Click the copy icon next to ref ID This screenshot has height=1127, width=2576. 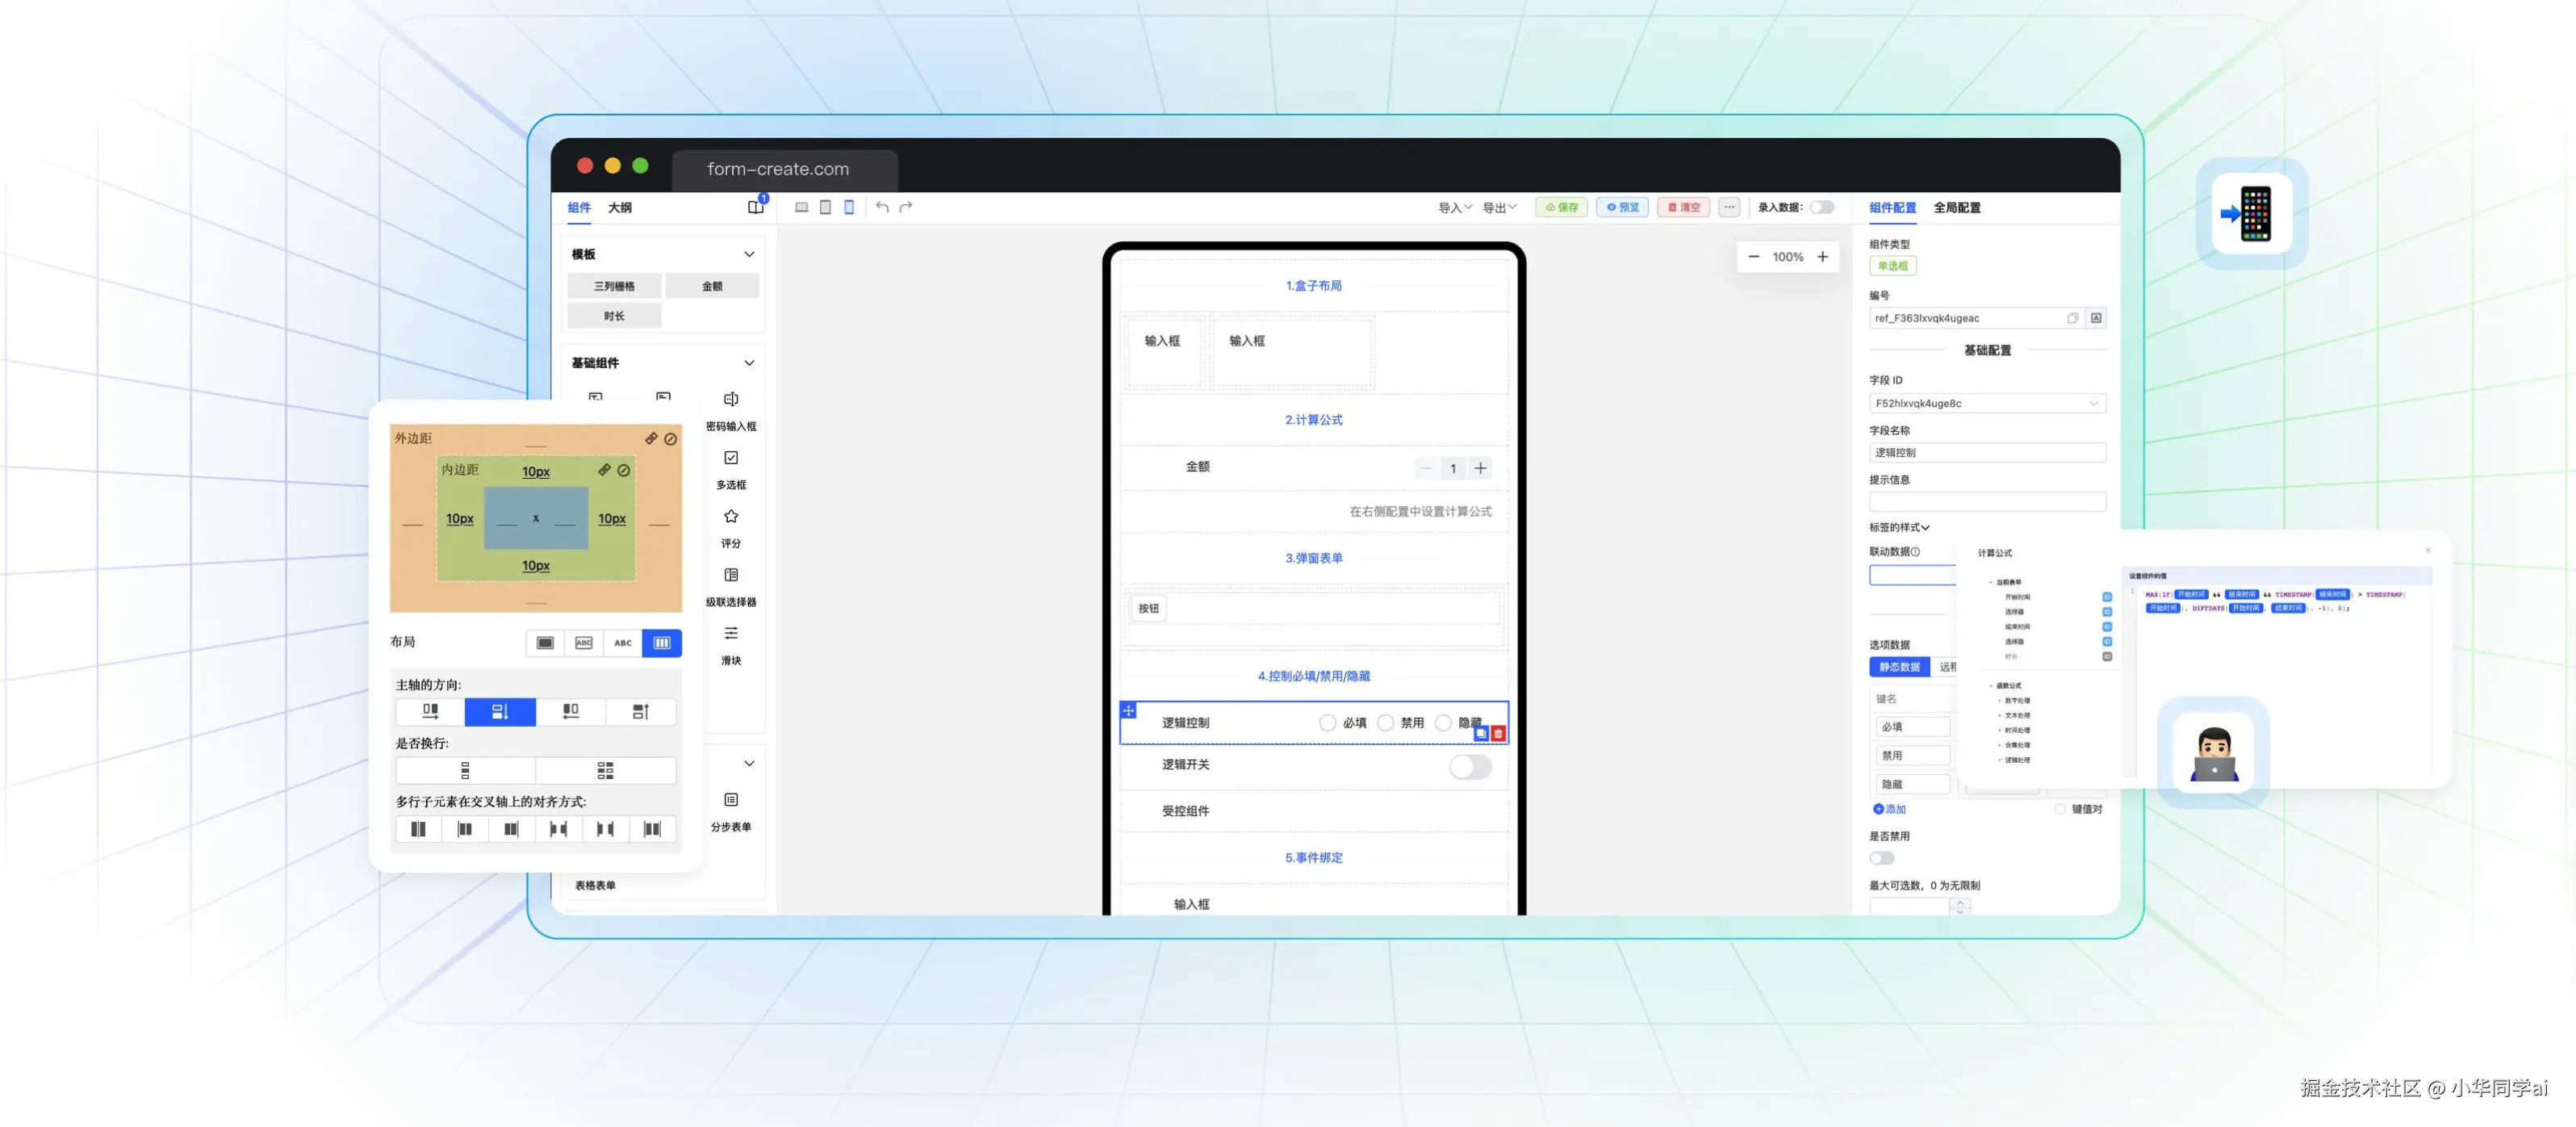click(x=2072, y=318)
